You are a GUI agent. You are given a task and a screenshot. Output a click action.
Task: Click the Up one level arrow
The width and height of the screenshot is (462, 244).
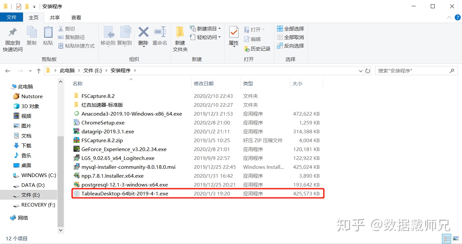[x=39, y=71]
